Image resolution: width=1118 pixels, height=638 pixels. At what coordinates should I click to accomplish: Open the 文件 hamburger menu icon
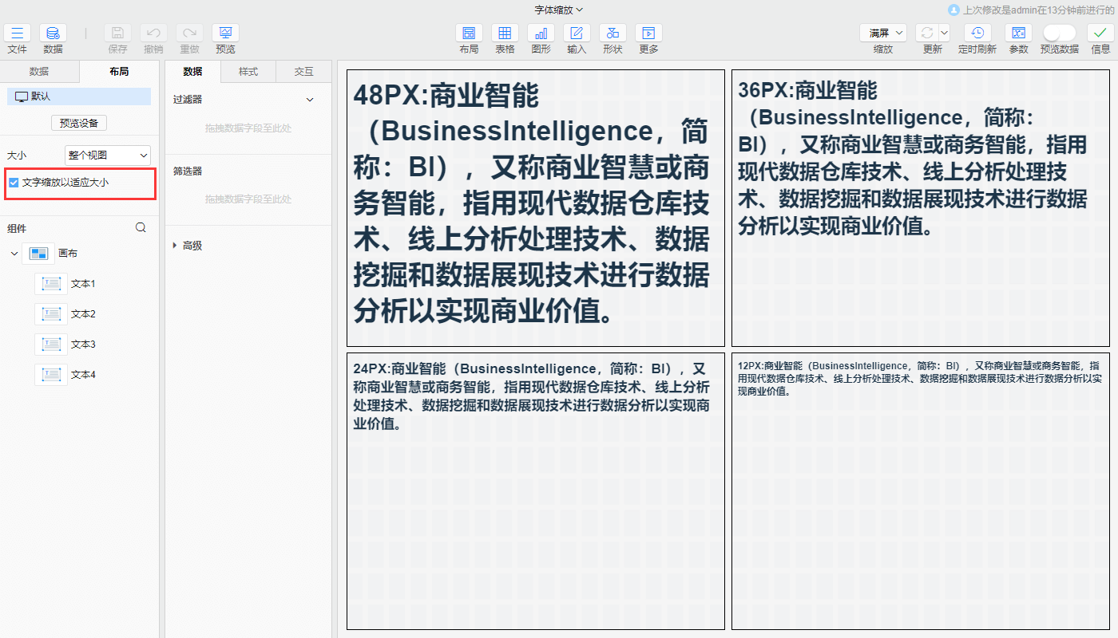17,33
